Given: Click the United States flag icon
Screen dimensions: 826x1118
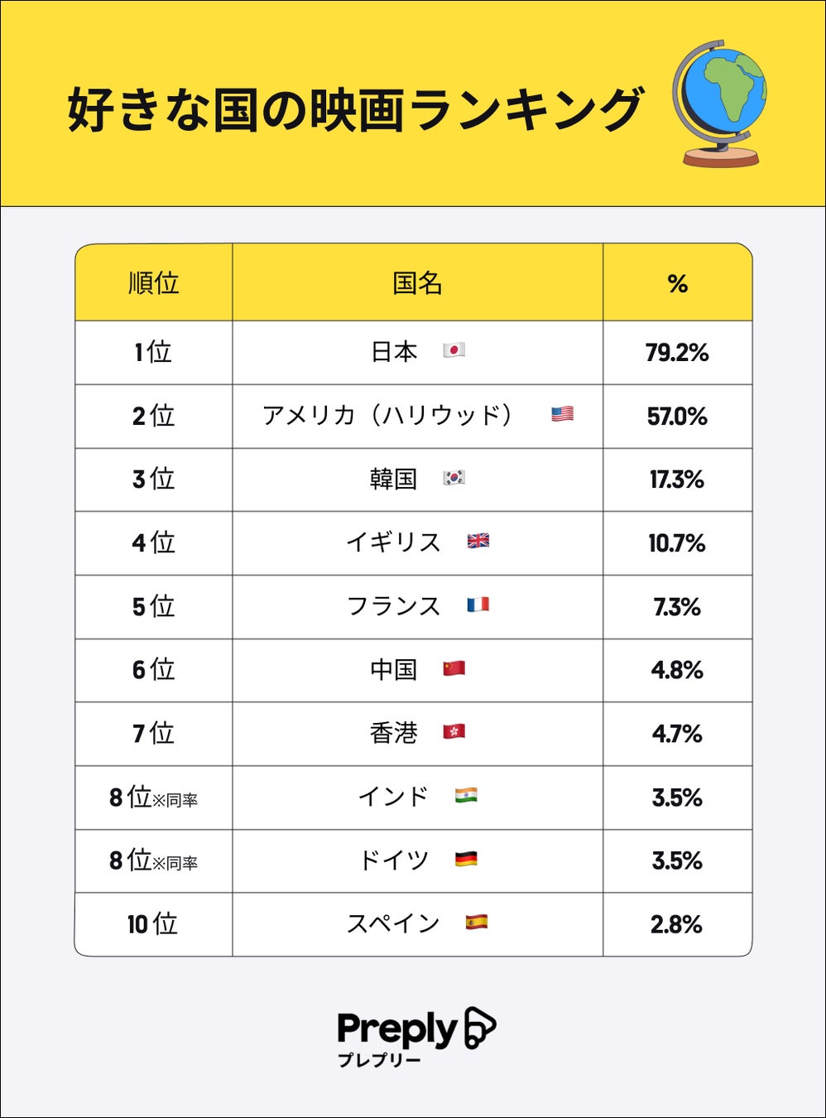Looking at the screenshot, I should (x=562, y=414).
